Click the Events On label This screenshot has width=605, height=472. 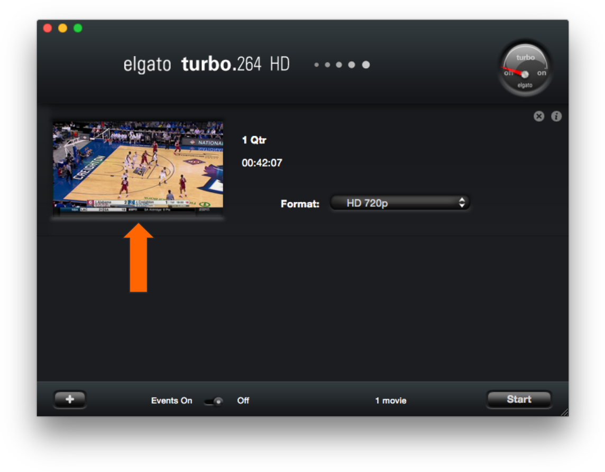coord(171,401)
